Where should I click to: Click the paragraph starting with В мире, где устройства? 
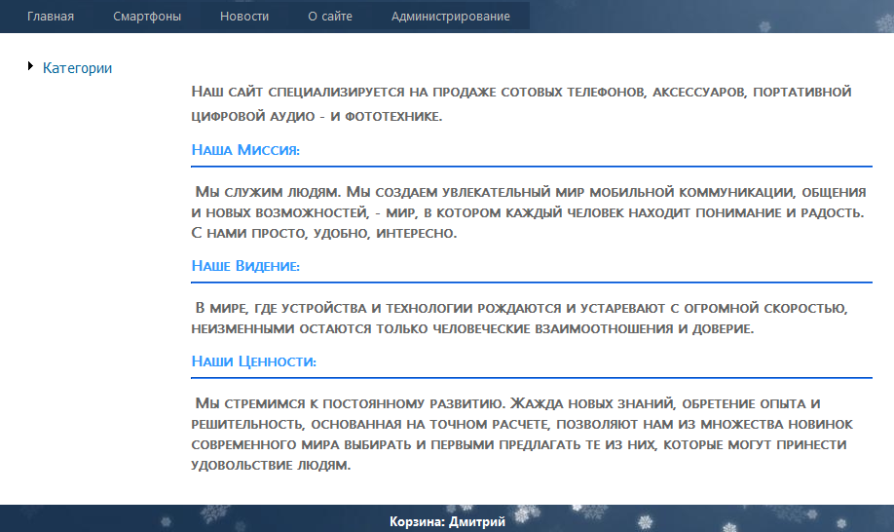point(519,319)
